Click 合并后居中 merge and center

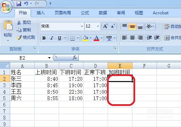[x=172, y=38]
